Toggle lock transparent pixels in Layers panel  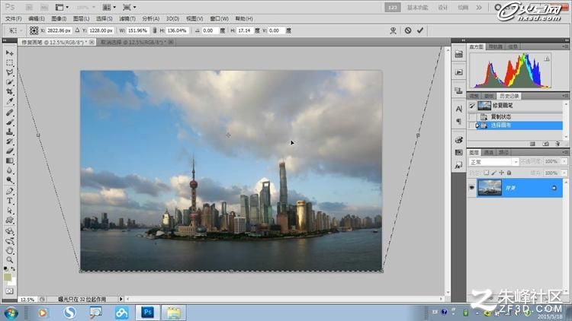click(487, 173)
